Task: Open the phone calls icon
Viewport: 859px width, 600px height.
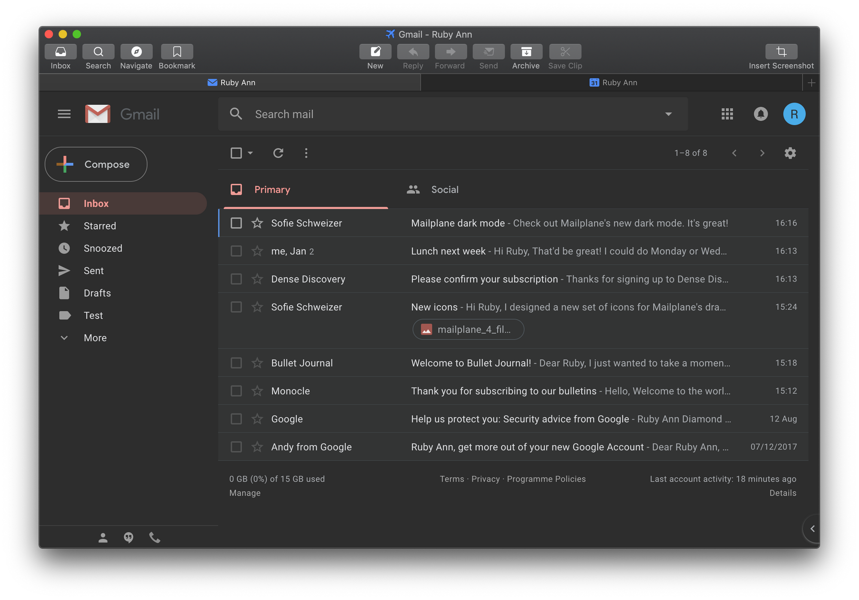Action: pos(155,538)
